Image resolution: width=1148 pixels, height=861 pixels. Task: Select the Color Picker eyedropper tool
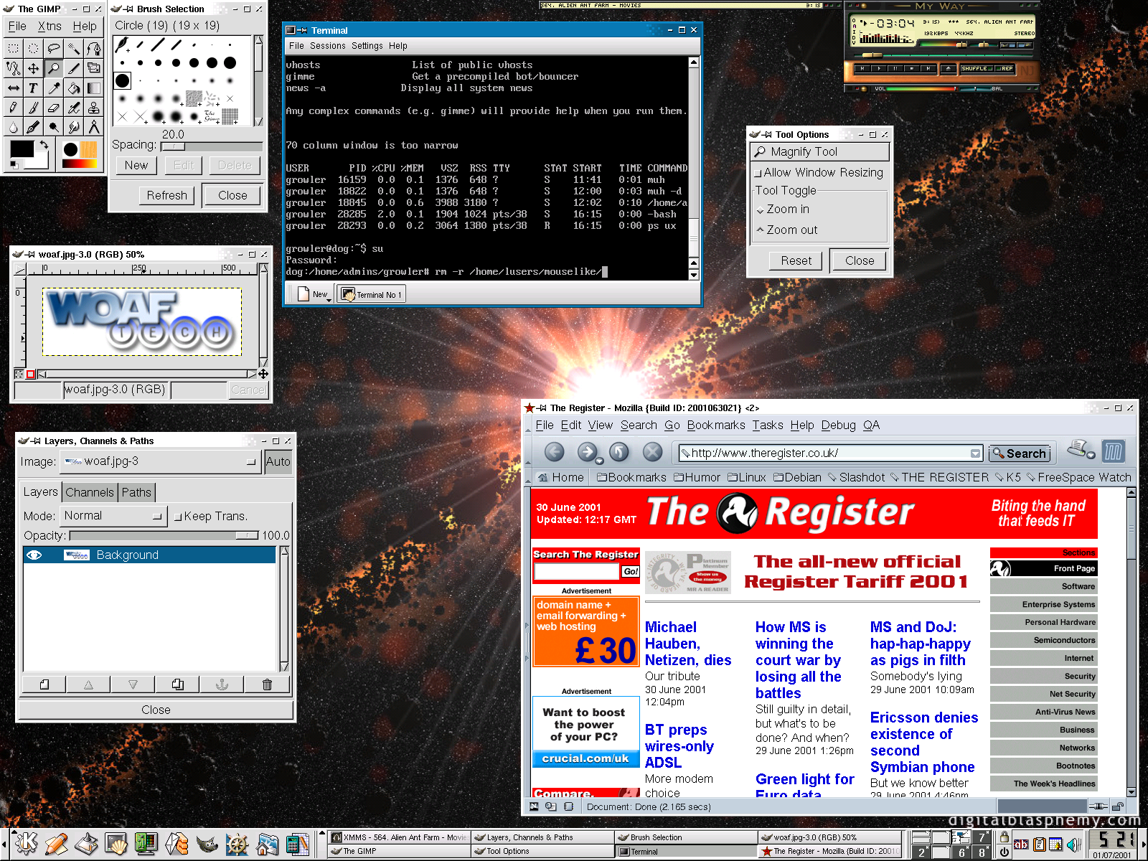[x=53, y=88]
